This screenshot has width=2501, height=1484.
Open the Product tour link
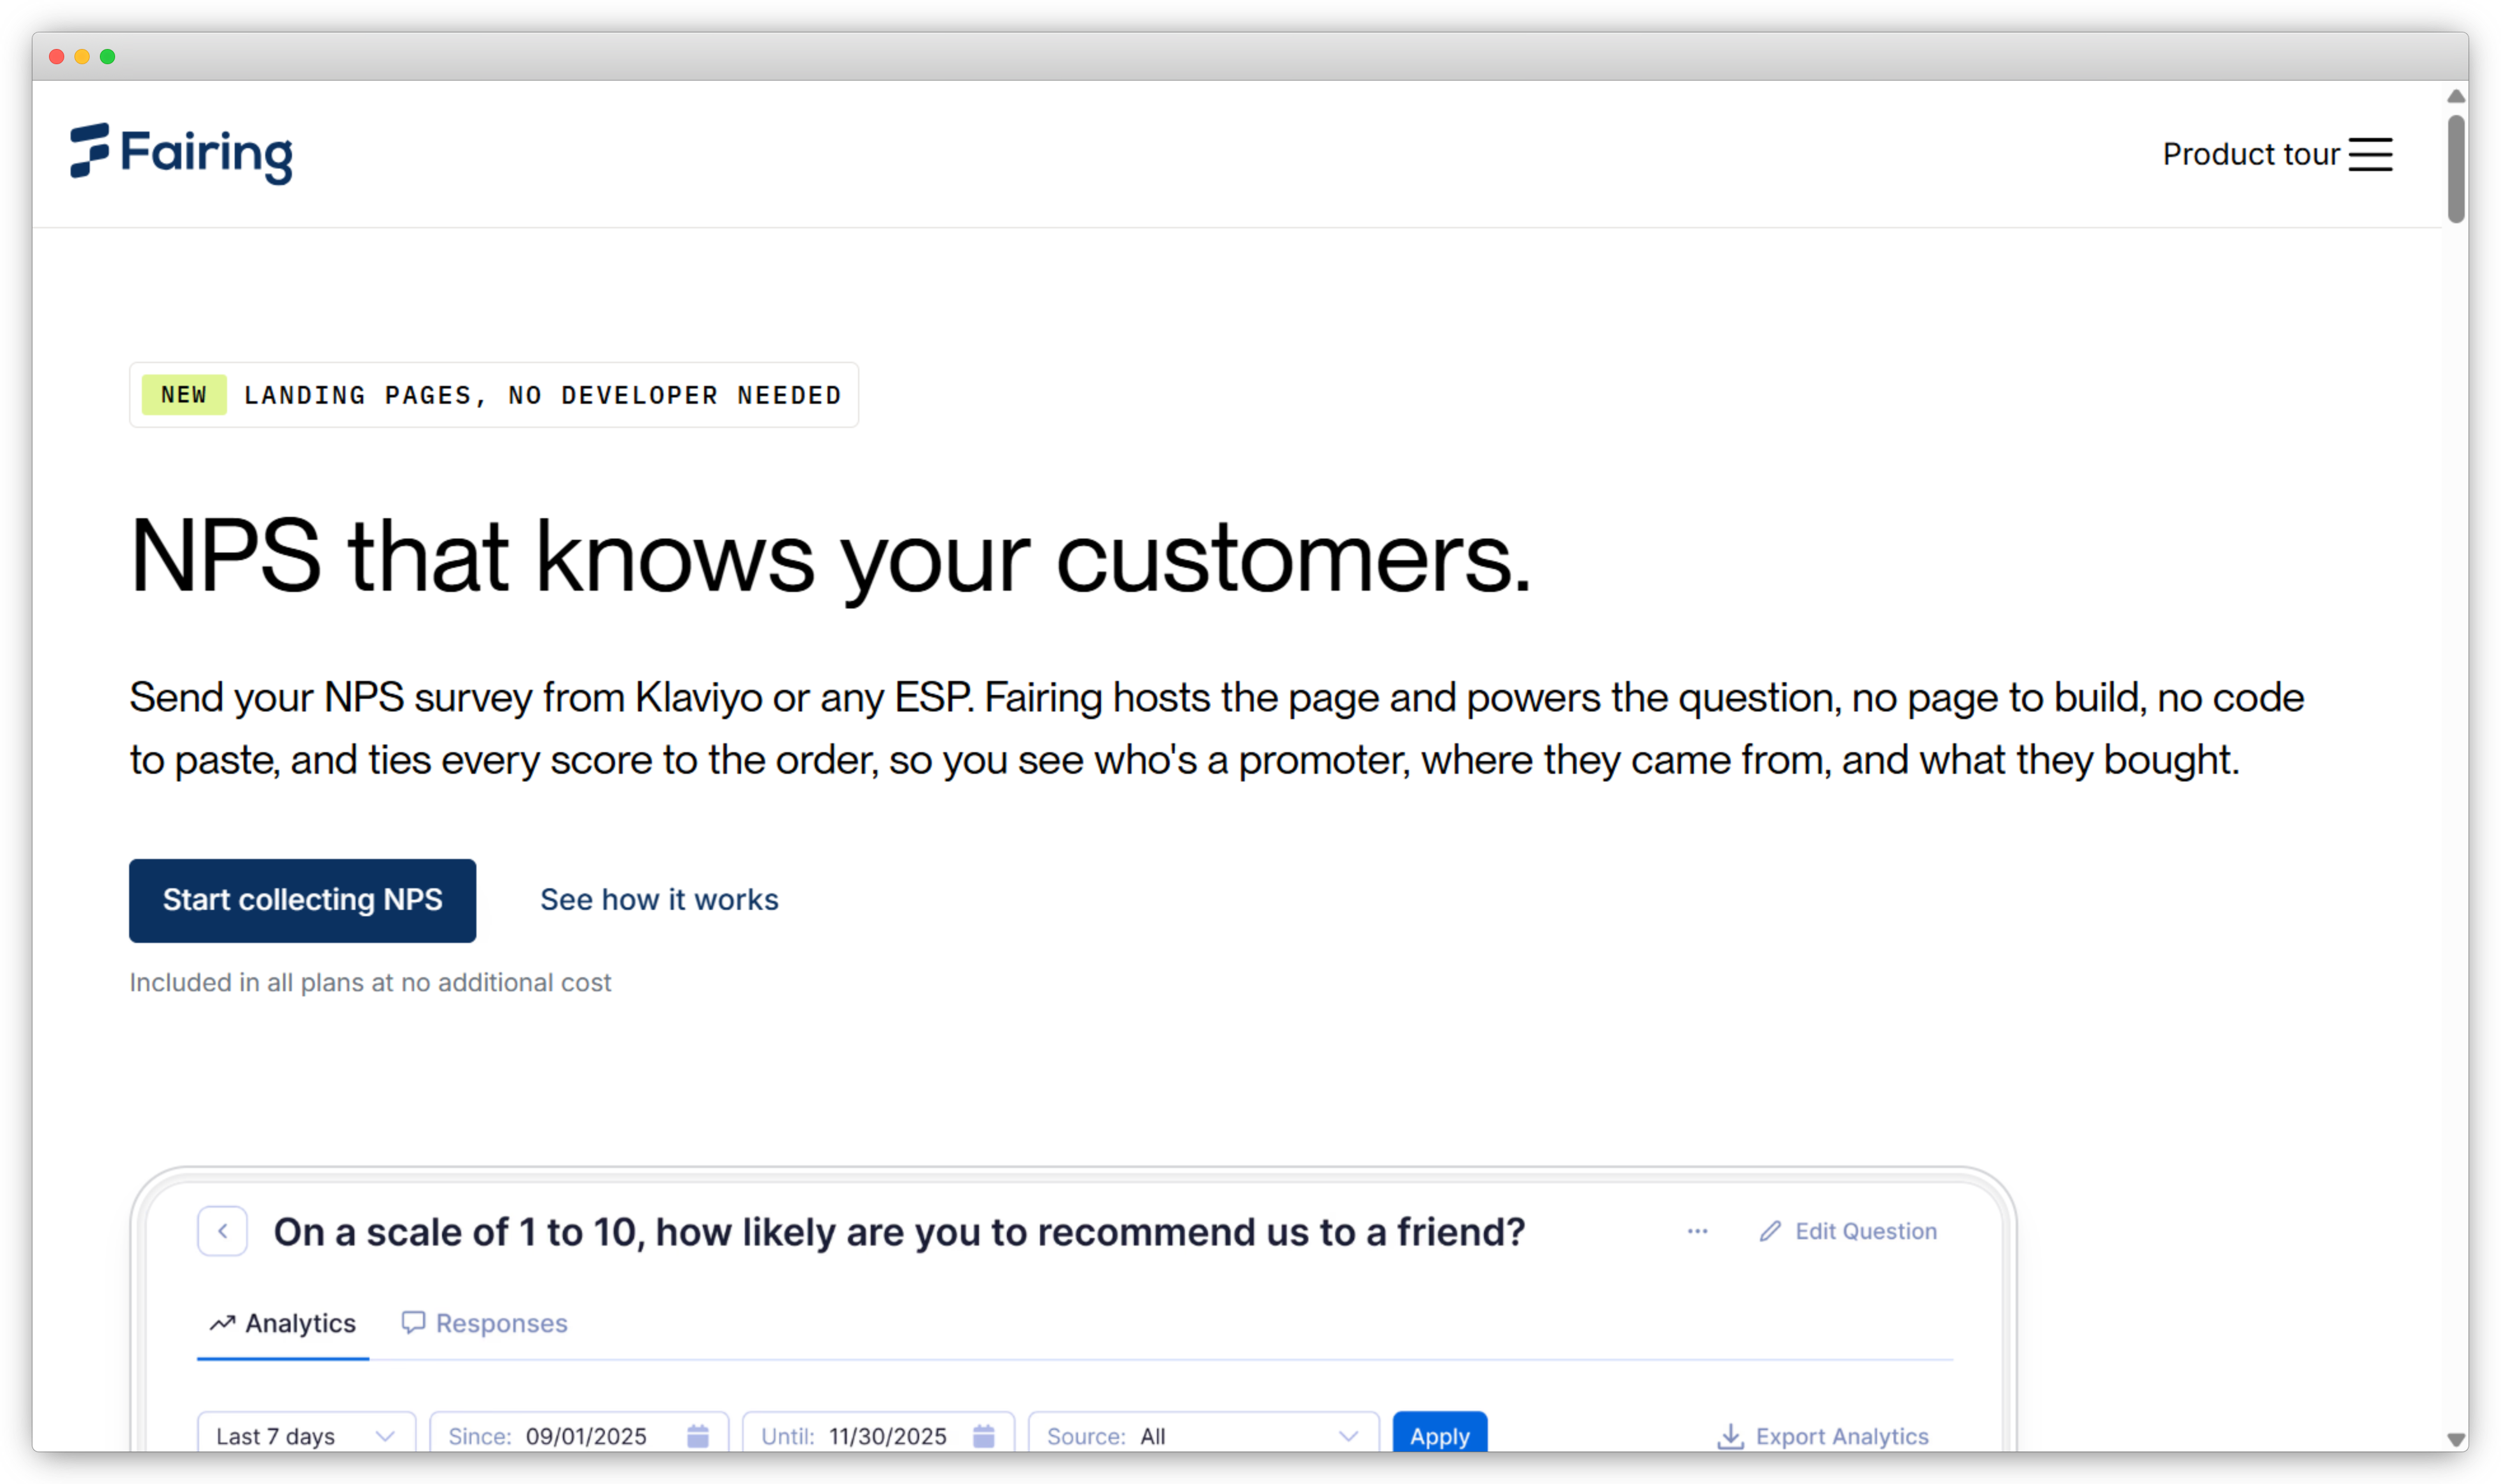point(2250,155)
